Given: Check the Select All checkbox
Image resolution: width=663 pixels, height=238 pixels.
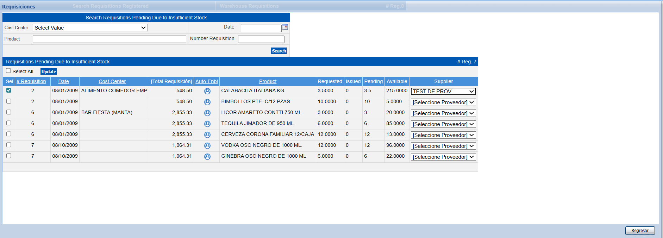Looking at the screenshot, I should point(8,71).
